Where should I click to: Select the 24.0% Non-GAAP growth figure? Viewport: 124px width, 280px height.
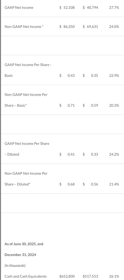pos(114,27)
